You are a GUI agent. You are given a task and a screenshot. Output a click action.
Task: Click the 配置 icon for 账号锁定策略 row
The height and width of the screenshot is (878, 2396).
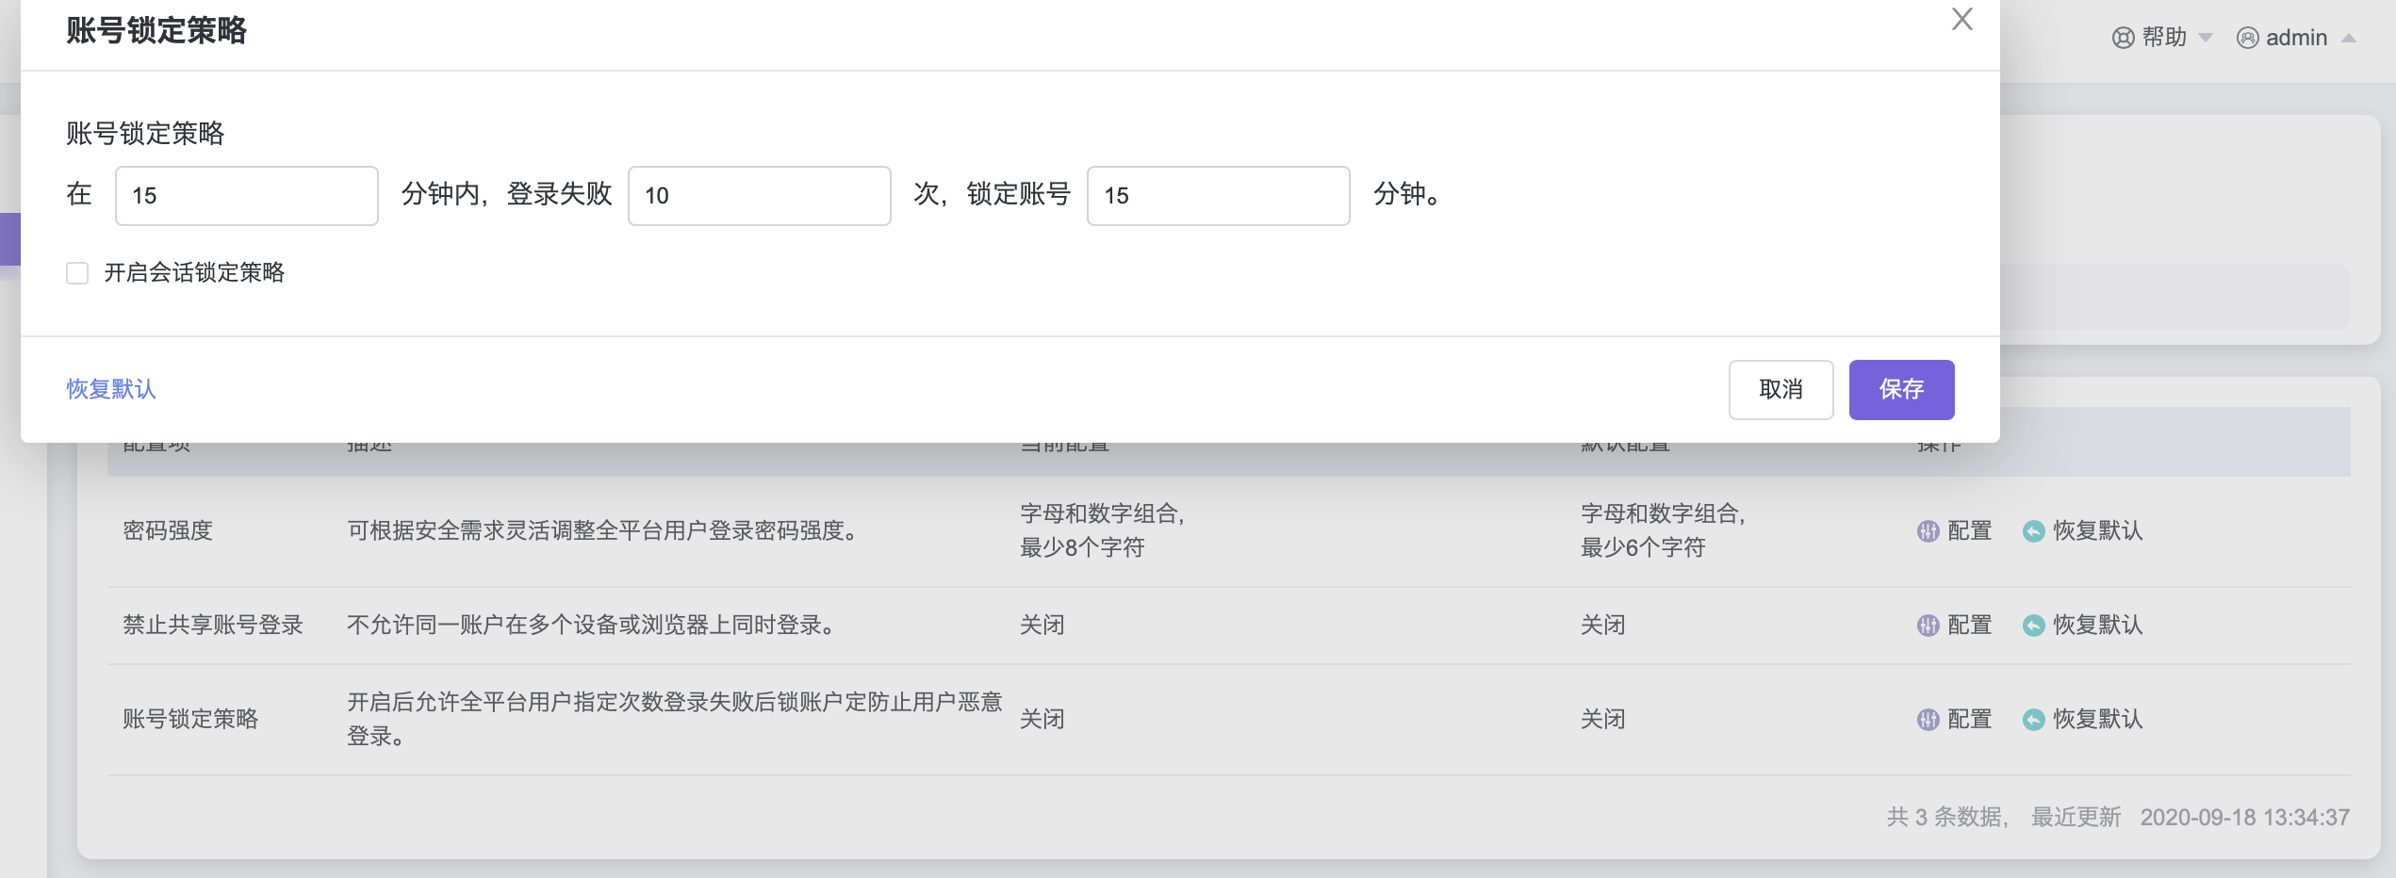point(1928,720)
